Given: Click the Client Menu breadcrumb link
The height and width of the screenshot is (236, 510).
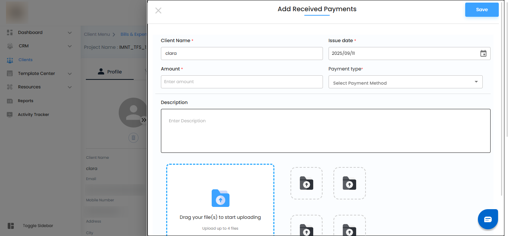Looking at the screenshot, I should [x=97, y=34].
